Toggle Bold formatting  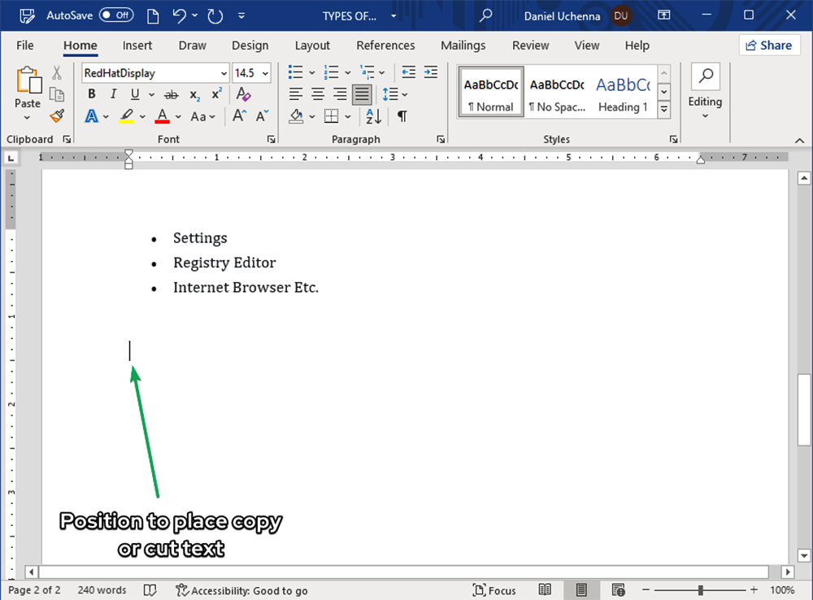coord(92,94)
